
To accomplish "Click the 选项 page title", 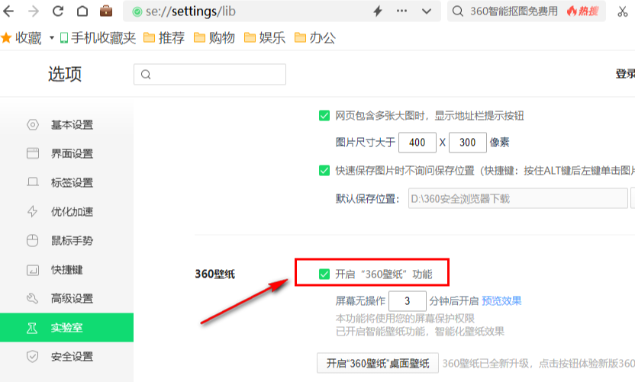I will [x=65, y=74].
